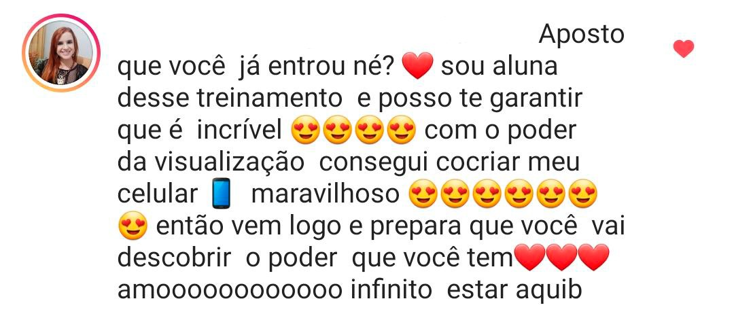Viewport: 734px width, 316px height.
Task: Click the smartphone emoji after "celular"
Action: [x=221, y=194]
